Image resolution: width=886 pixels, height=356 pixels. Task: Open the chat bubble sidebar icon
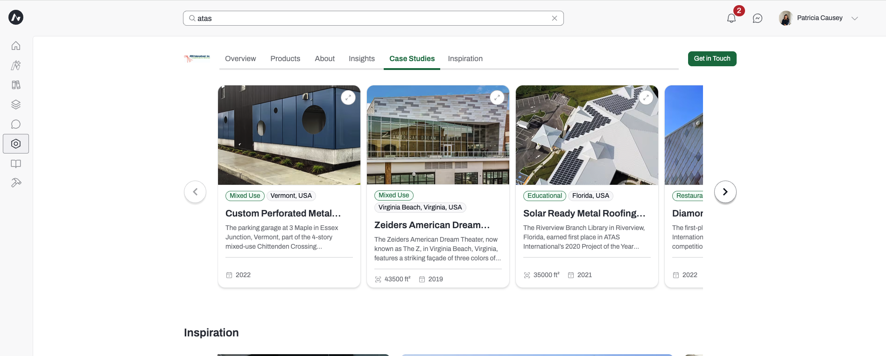[x=16, y=124]
